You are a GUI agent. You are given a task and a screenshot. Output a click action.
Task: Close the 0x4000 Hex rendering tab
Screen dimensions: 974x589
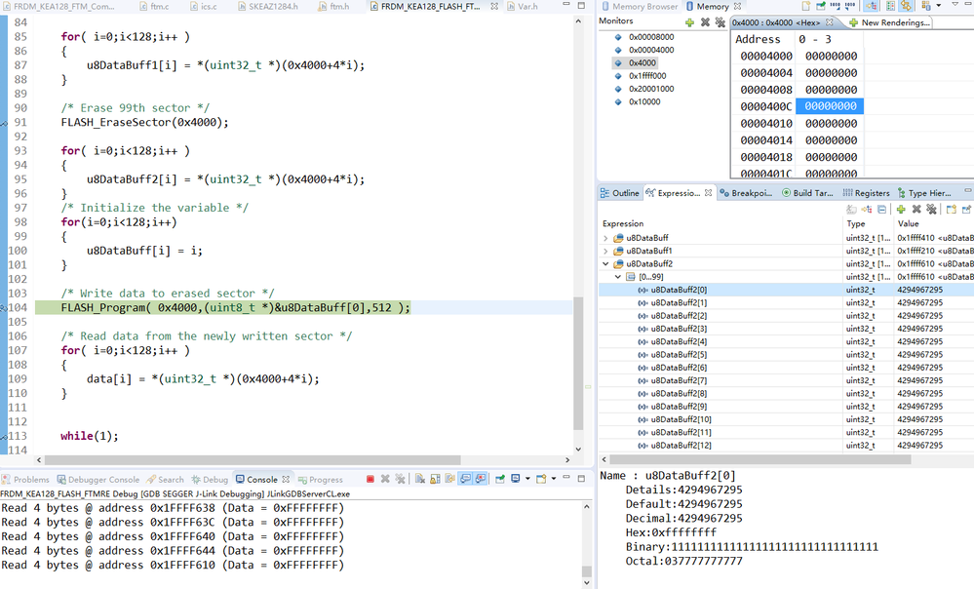(x=830, y=22)
